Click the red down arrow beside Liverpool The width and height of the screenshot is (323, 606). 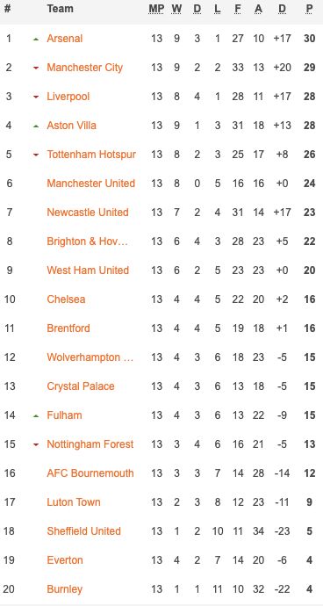tap(36, 97)
